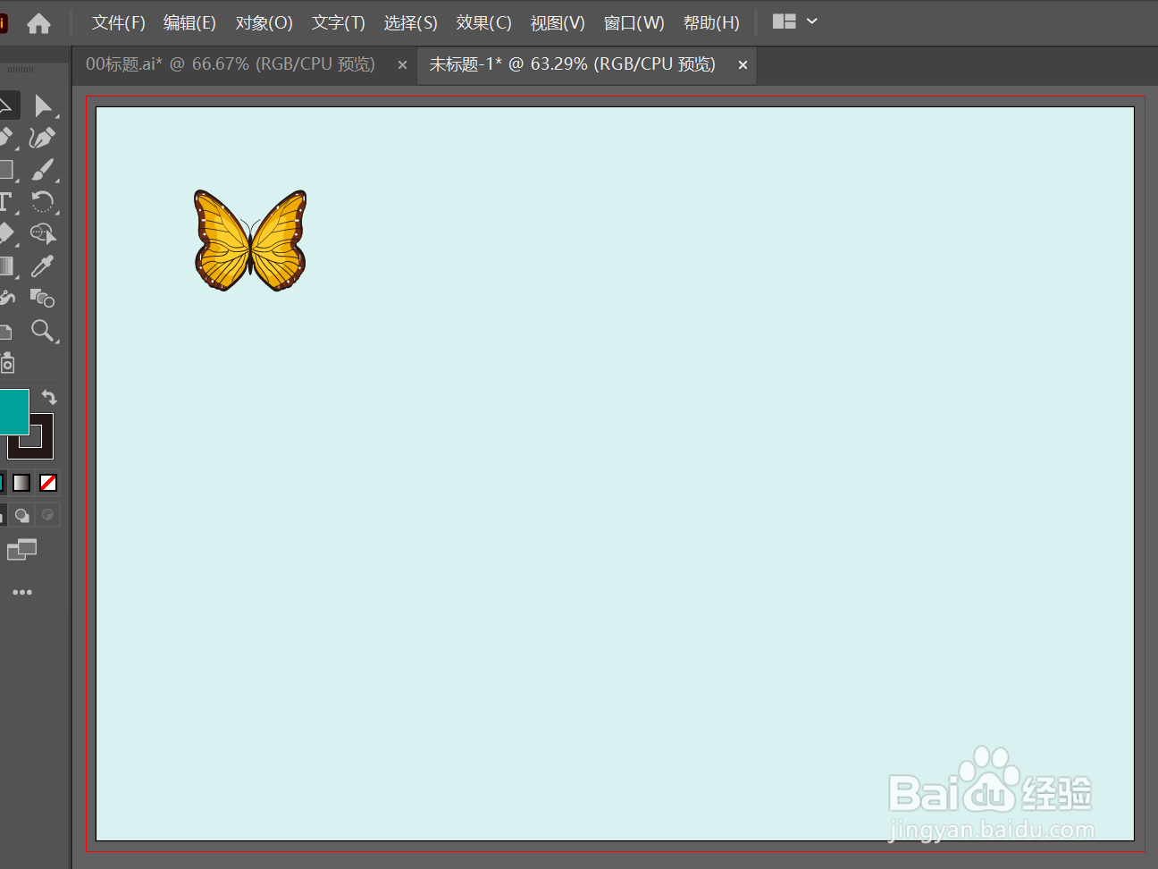Select the Paintbrush tool
Image resolution: width=1158 pixels, height=869 pixels.
(x=42, y=170)
